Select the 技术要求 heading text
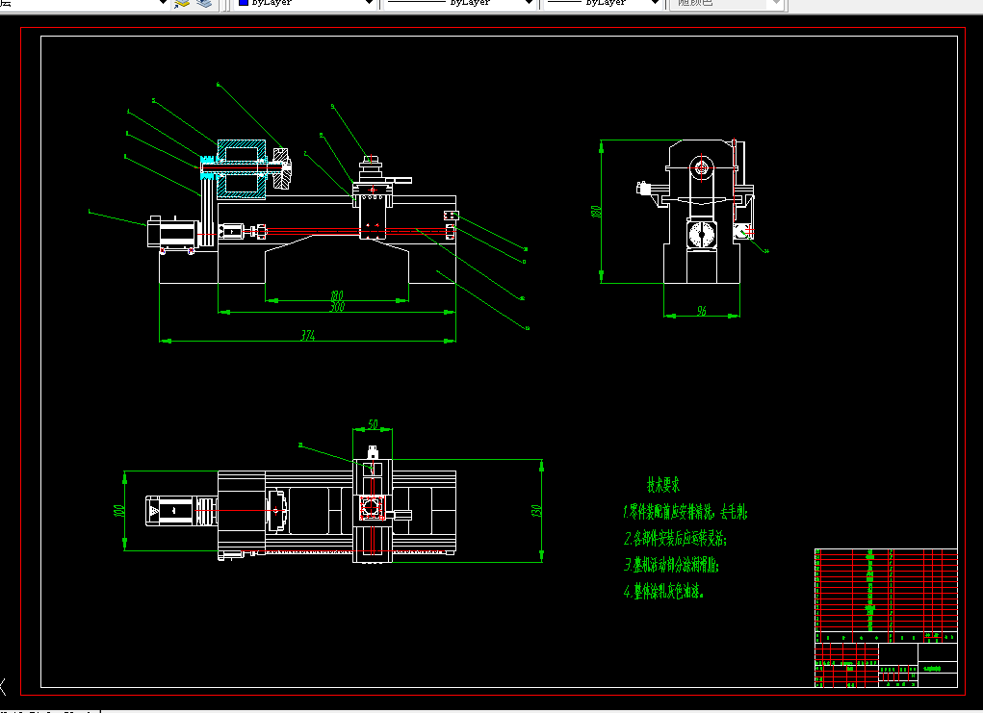The width and height of the screenshot is (983, 713). pos(663,484)
